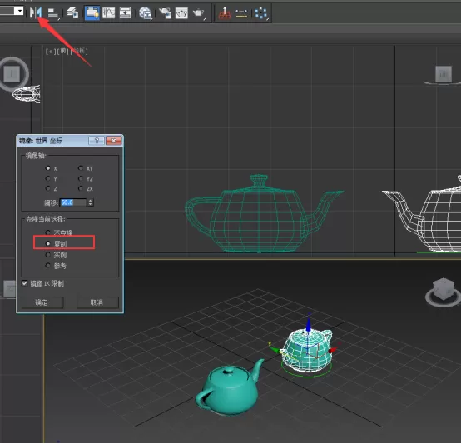Click the offset spinner arrows
Image resolution: width=461 pixels, height=444 pixels.
(90, 202)
